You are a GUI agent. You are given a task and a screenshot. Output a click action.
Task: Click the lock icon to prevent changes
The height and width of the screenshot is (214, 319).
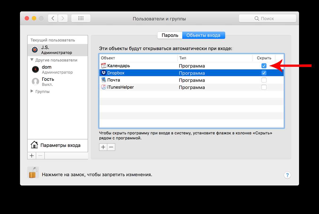click(x=33, y=173)
